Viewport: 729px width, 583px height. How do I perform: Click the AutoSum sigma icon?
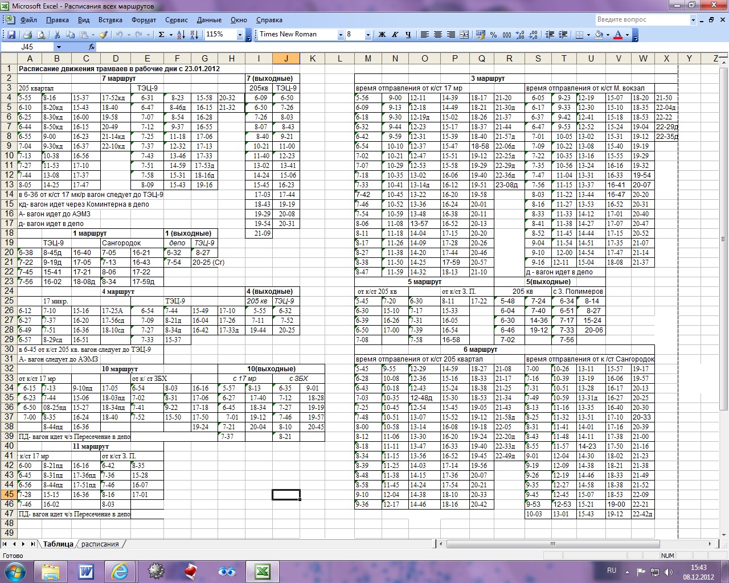coord(162,35)
